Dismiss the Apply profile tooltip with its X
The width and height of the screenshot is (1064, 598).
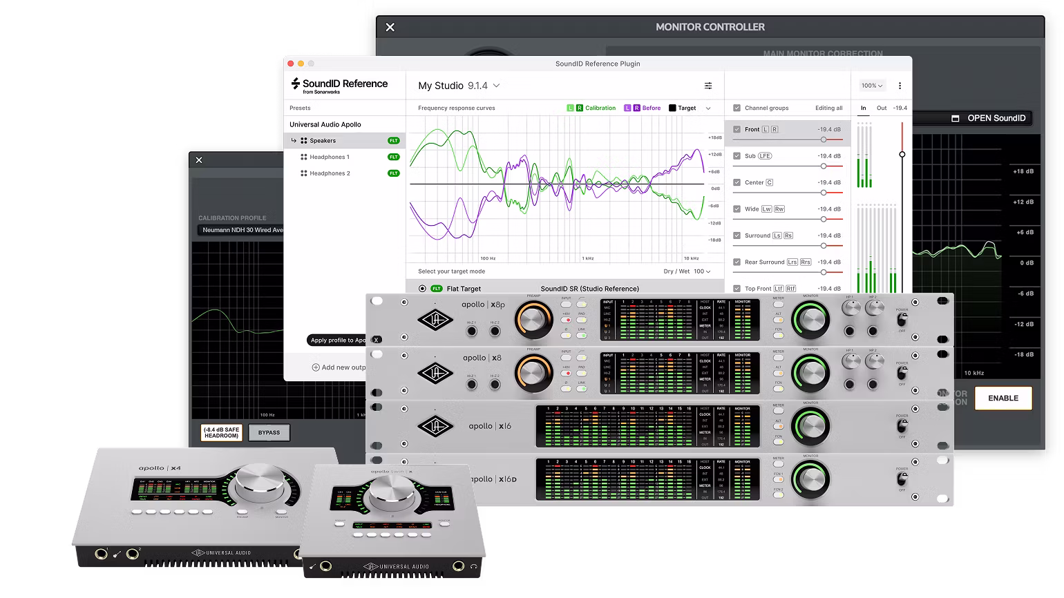point(377,340)
